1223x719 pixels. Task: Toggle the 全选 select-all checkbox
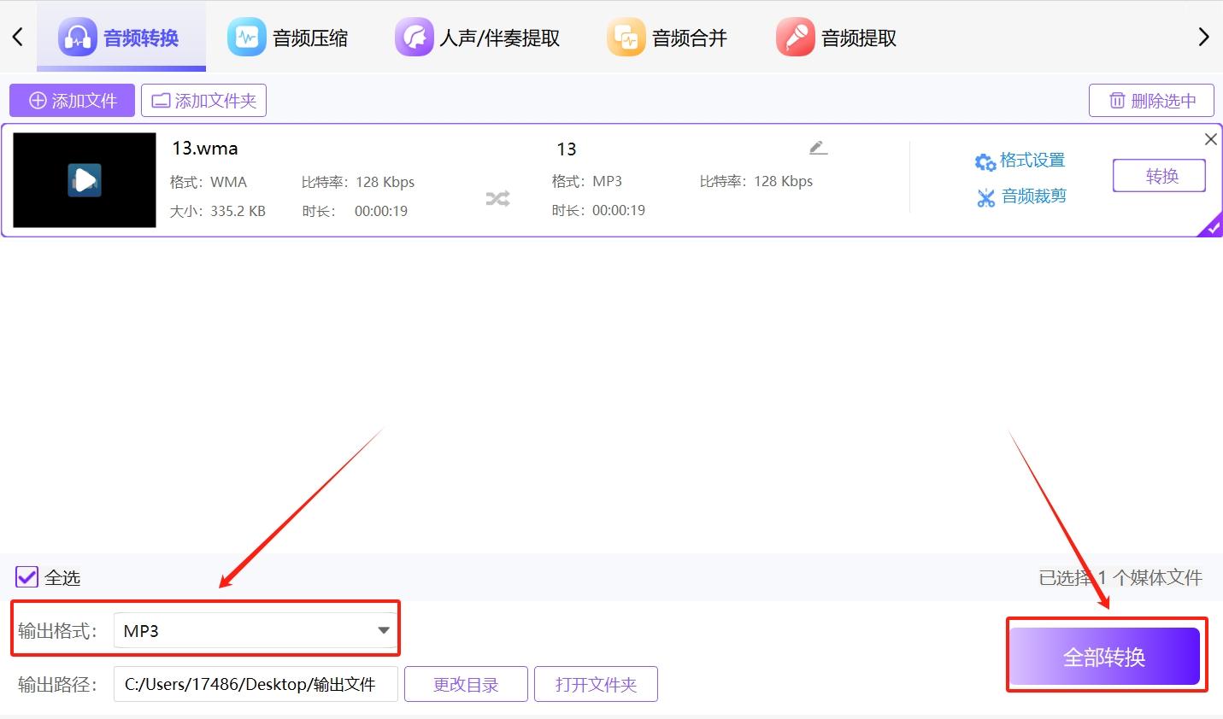[x=26, y=577]
